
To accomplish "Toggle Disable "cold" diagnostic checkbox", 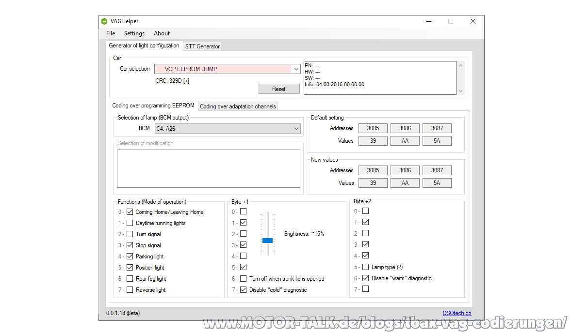I will (243, 290).
